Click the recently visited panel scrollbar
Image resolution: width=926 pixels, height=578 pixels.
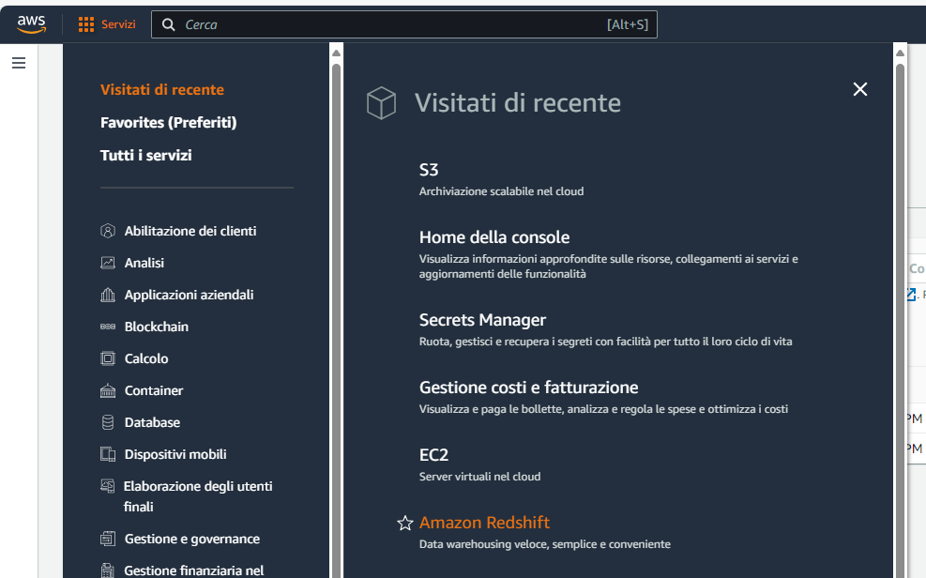pos(900,319)
